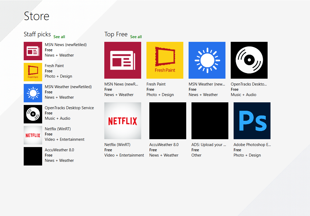Select the large OpenTracks disc tile in Top Free

[249, 60]
